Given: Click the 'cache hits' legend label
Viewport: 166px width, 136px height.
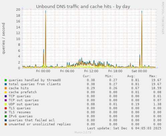Looking at the screenshot, I should click(19, 88).
